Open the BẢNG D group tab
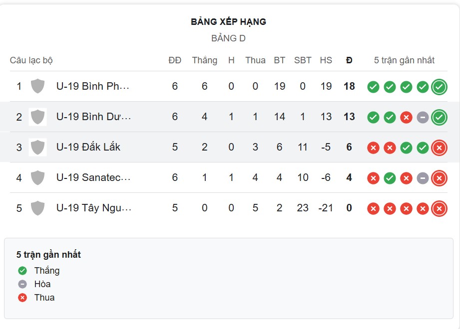460x329 pixels. pos(230,37)
